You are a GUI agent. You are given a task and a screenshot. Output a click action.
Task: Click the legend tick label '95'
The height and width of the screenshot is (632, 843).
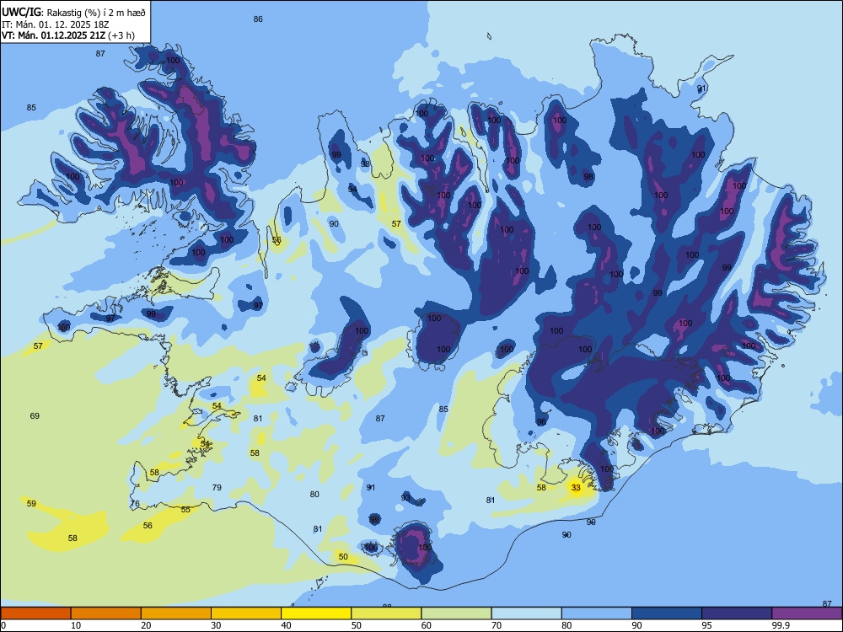[x=707, y=625]
